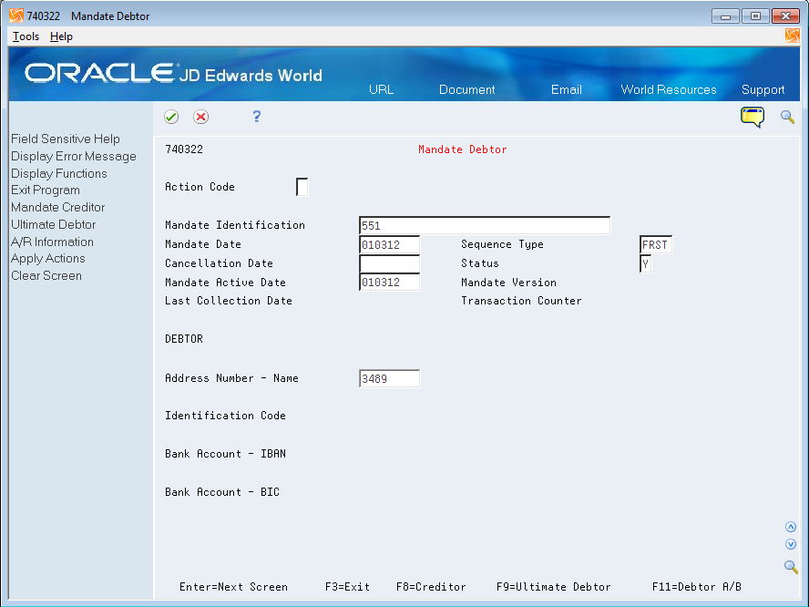Click the red Mandate Debtor screen title

coord(462,149)
